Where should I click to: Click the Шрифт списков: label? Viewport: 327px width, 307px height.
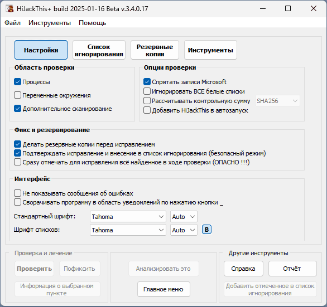37,230
